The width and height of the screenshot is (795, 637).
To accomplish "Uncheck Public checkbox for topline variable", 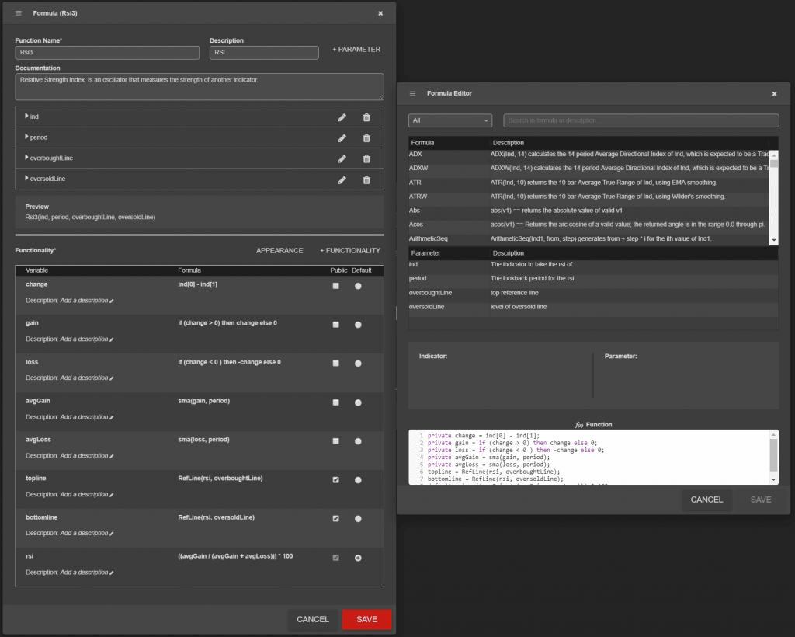I will (x=335, y=480).
